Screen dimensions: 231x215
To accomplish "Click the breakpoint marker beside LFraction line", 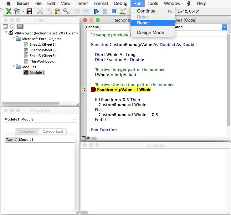I will click(93, 90).
